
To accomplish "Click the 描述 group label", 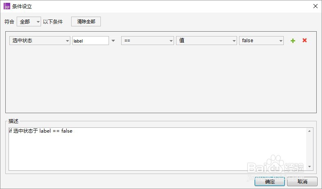I will pos(13,121).
